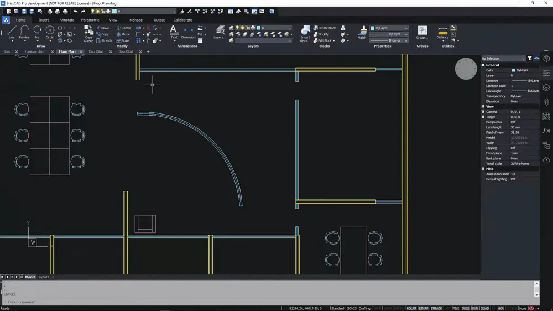
Task: Switch to the Door2Start document tab
Action: click(x=96, y=51)
